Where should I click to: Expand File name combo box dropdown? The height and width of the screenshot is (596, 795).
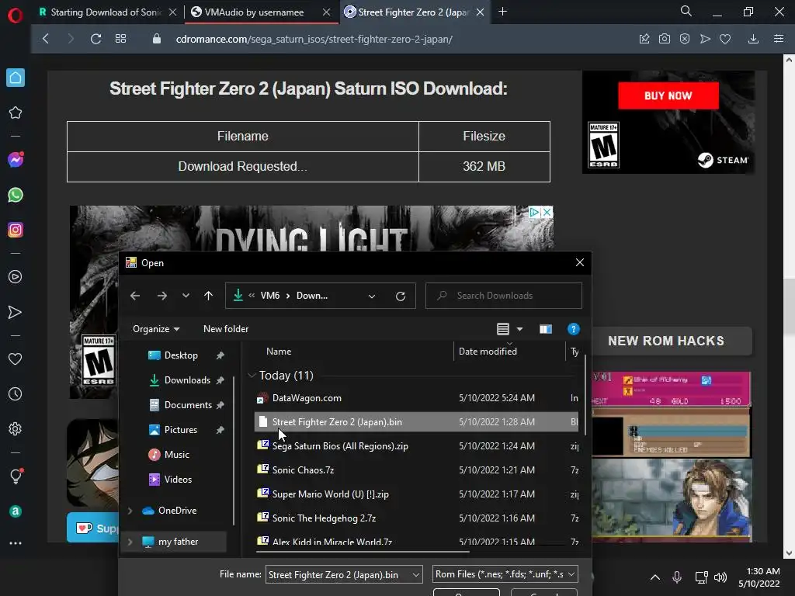coord(416,575)
